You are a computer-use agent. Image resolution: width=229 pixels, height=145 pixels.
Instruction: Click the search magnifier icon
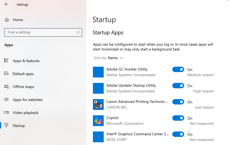click(x=78, y=32)
